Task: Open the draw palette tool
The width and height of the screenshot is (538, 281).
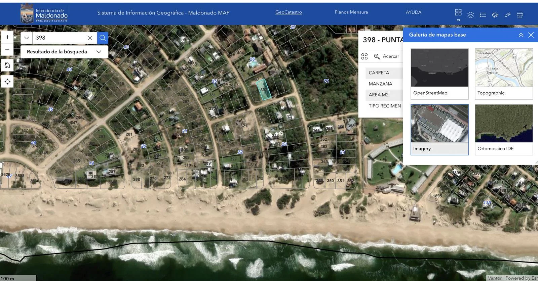Action: (495, 15)
